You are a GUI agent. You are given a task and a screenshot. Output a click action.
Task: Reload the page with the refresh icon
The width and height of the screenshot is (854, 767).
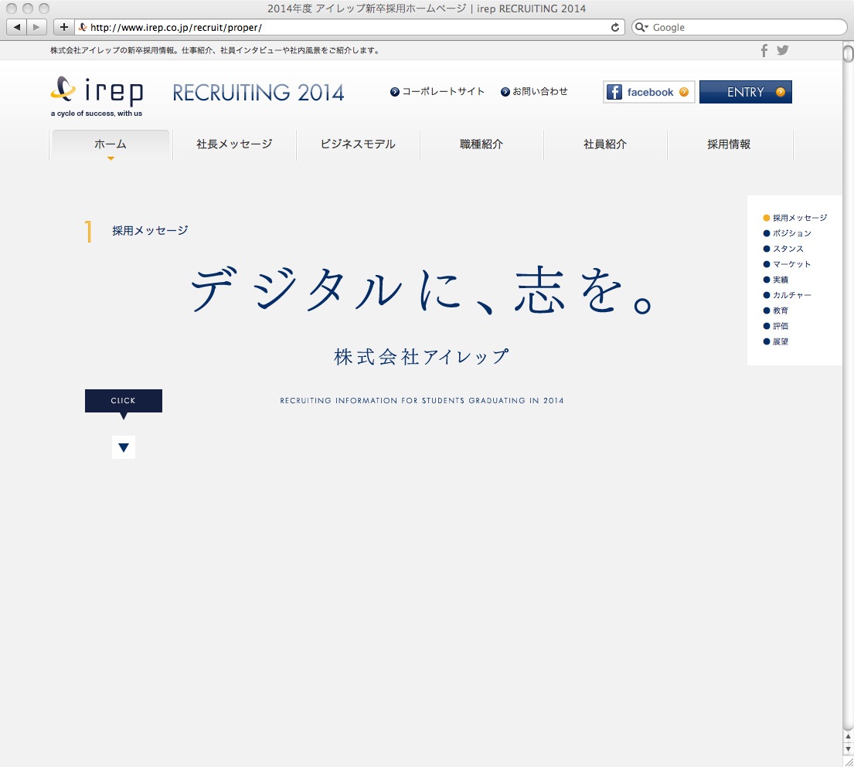(615, 27)
